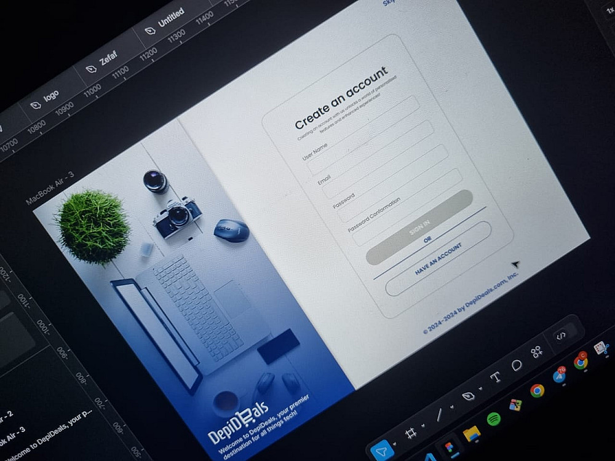
Task: Select the 'Welcome to DepiDeals, your p...' layer
Action: pos(49,436)
